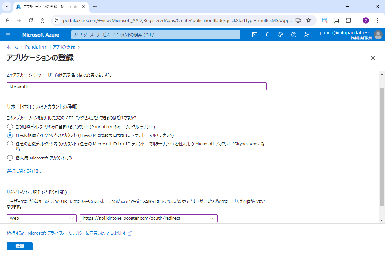Navigate to Pandafirm | アプリの登録 breadcrumb
The width and height of the screenshot is (385, 257).
(x=50, y=47)
